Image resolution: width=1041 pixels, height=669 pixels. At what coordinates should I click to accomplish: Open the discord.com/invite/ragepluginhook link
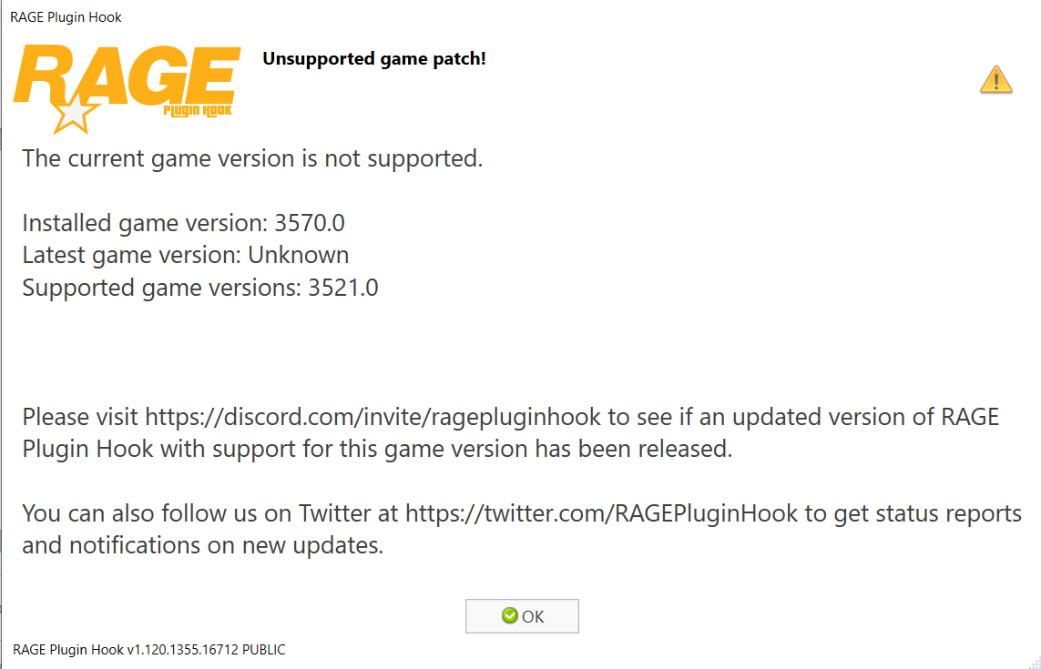pos(373,417)
